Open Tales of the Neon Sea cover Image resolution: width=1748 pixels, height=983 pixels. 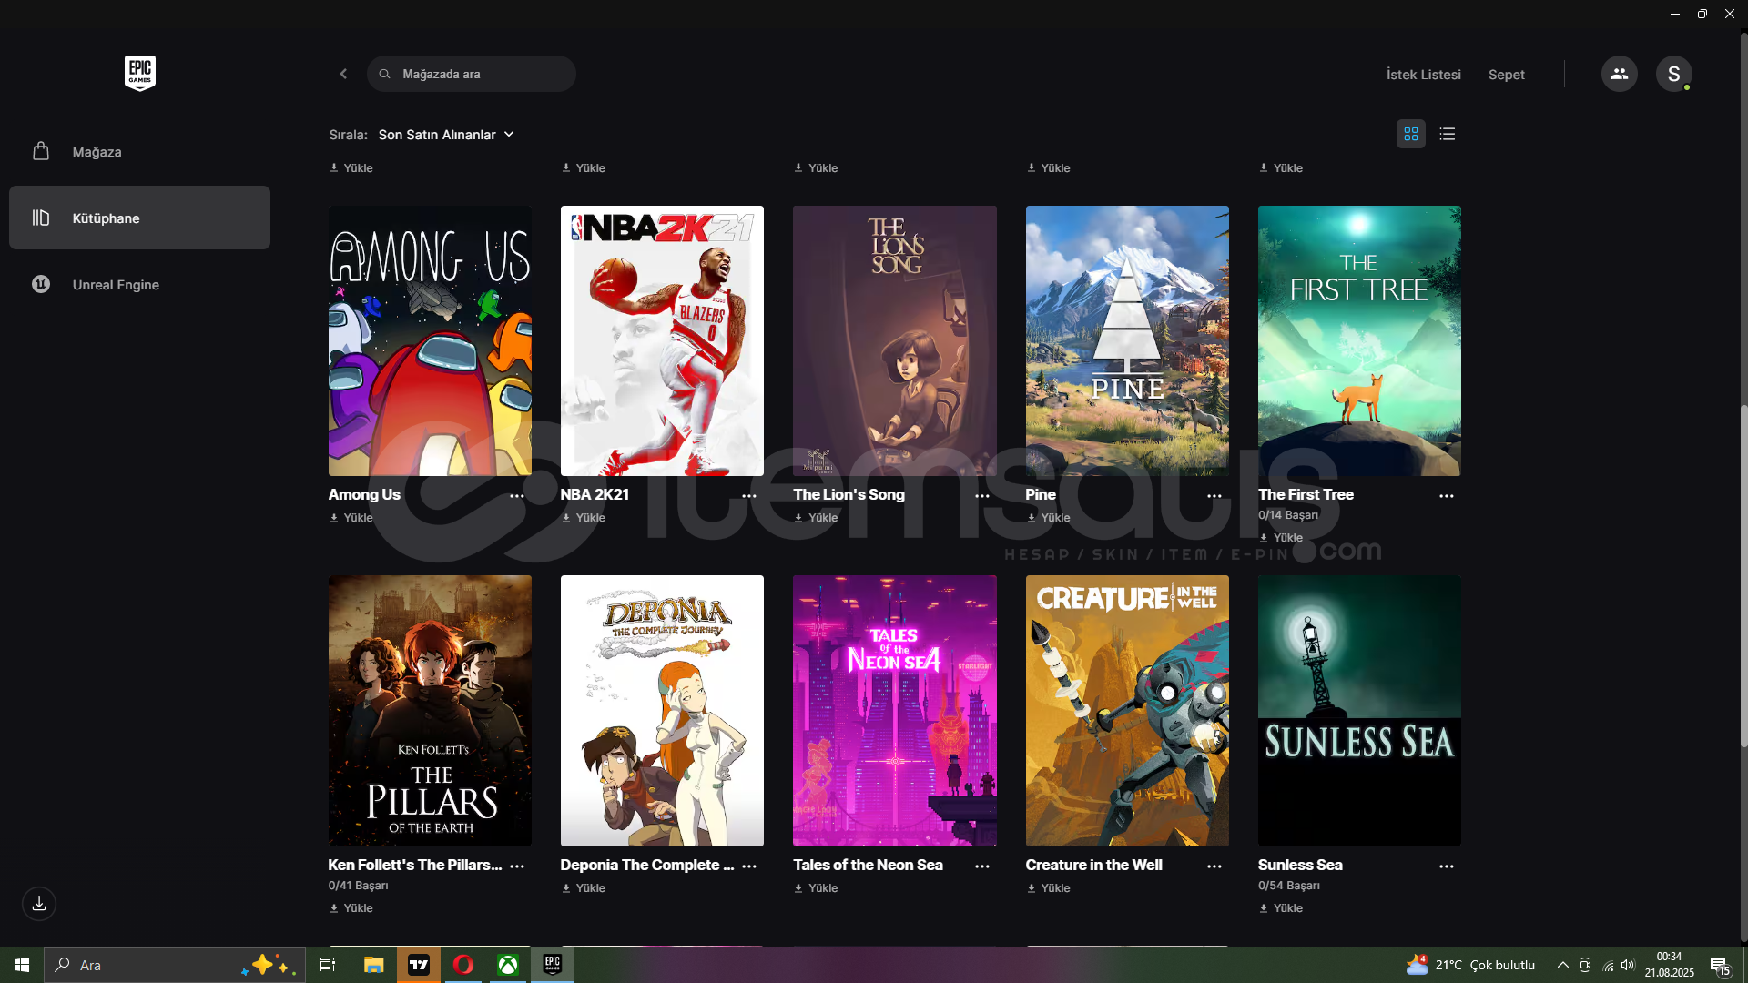894,711
